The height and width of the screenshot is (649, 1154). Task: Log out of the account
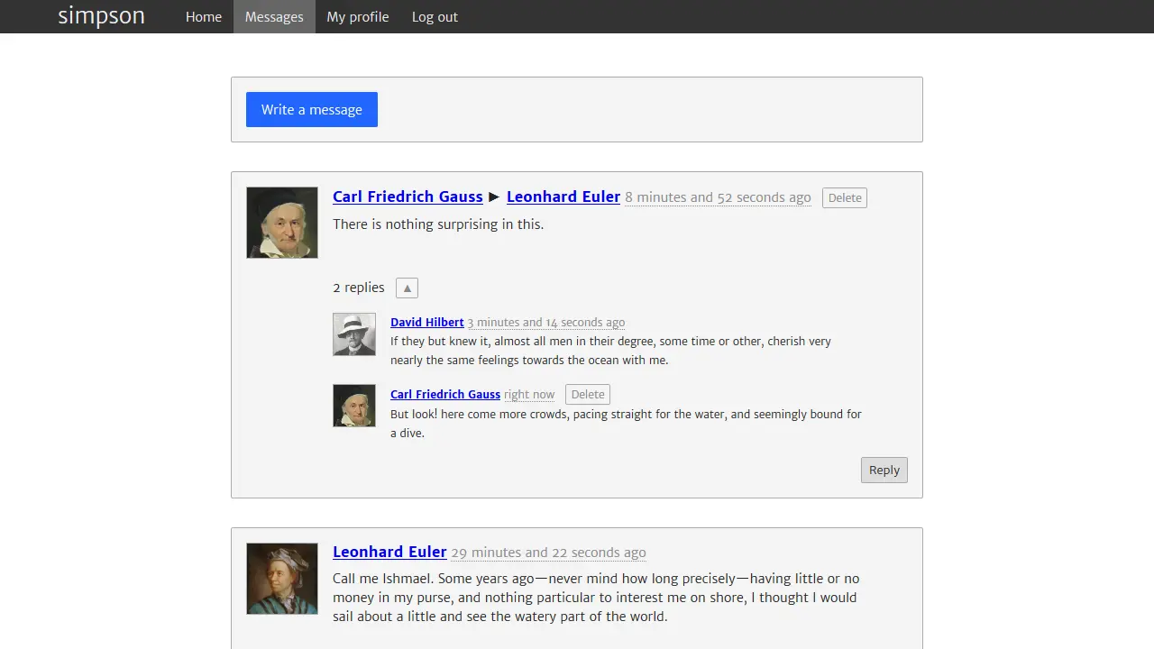pos(435,17)
